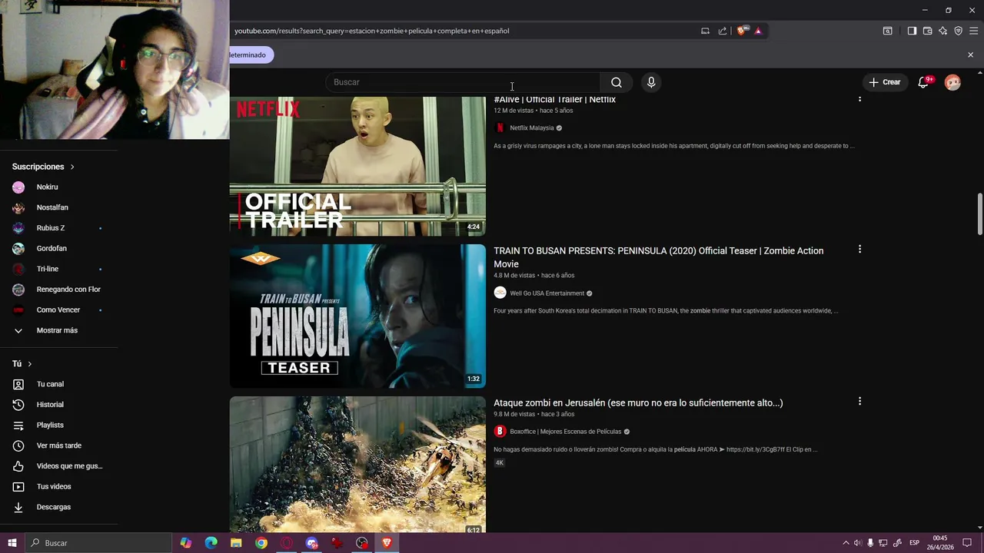
Task: Open the Train to Busan Presents Peninsula title
Action: [x=658, y=257]
